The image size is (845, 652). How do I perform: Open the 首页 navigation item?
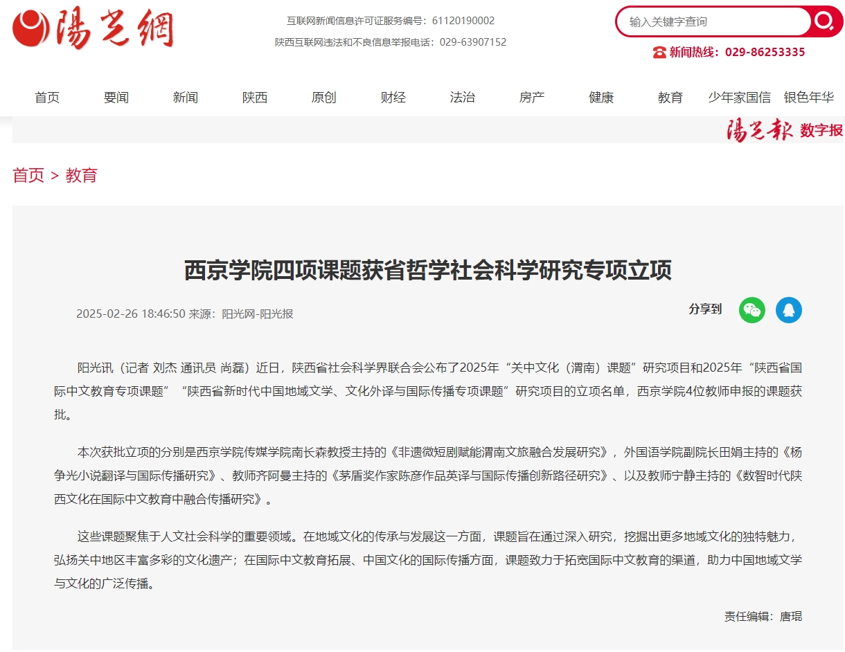[47, 98]
